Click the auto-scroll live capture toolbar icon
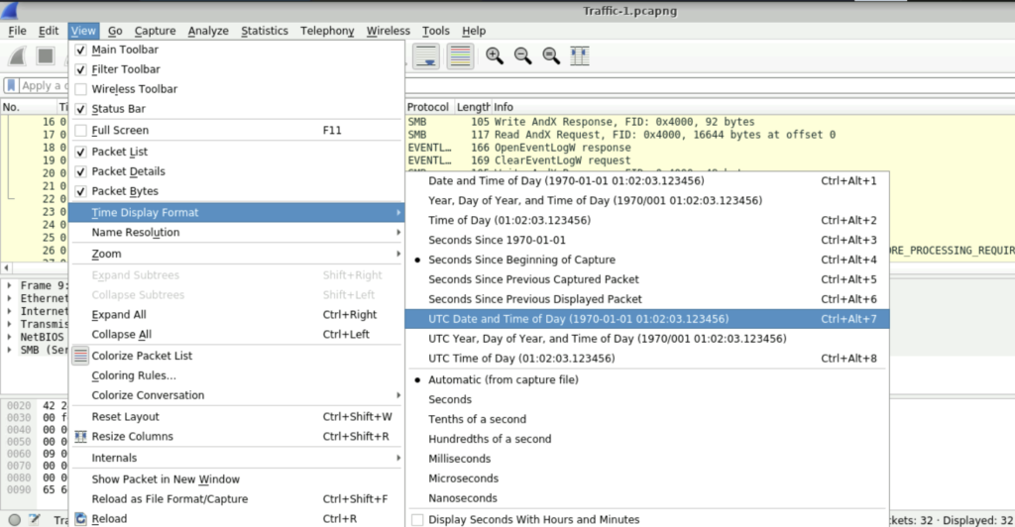1015x527 pixels. click(426, 55)
